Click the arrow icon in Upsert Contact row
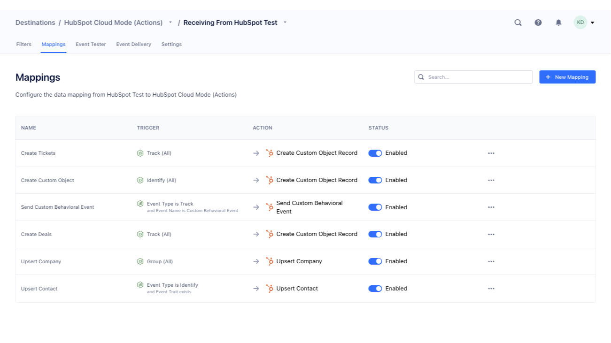611x343 pixels. coord(256,289)
